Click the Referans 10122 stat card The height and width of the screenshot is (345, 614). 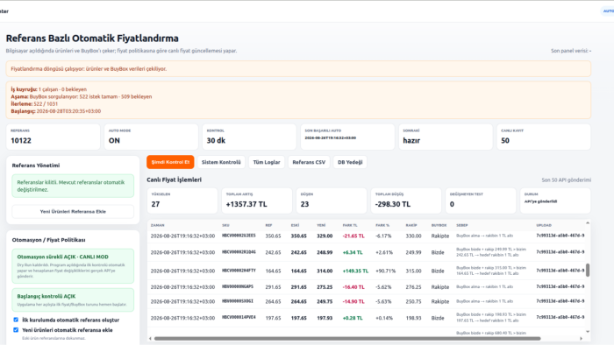click(54, 137)
